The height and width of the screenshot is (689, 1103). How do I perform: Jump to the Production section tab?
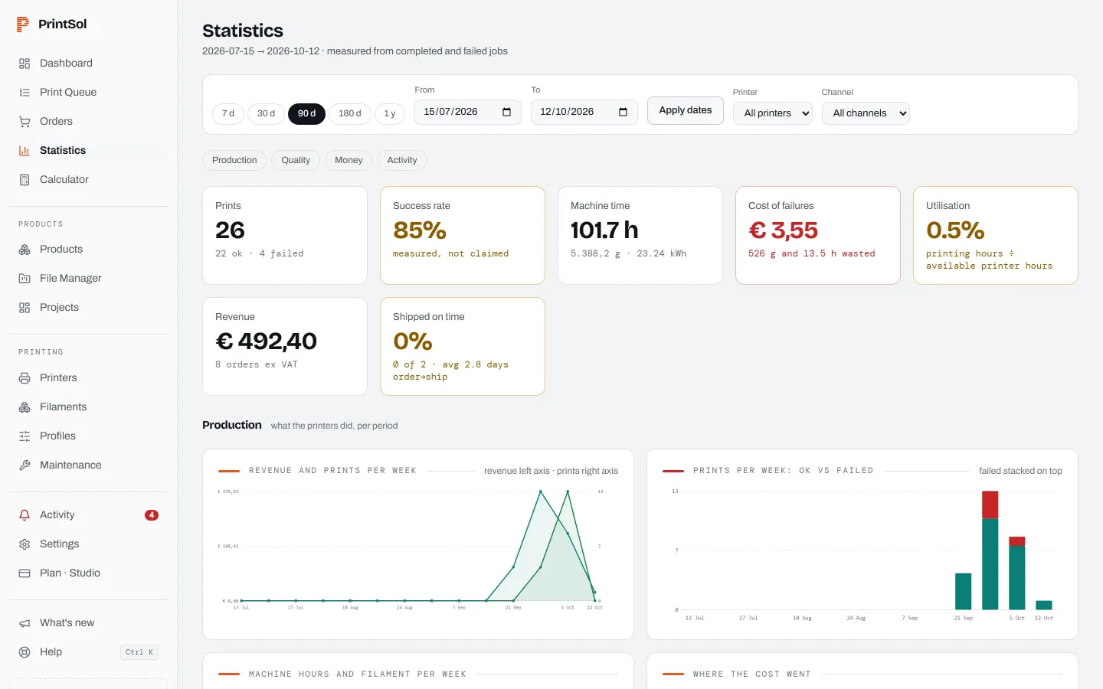tap(234, 160)
